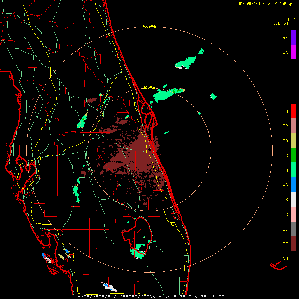Click the DS legend label
This screenshot has width=299, height=299.
[x=285, y=200]
